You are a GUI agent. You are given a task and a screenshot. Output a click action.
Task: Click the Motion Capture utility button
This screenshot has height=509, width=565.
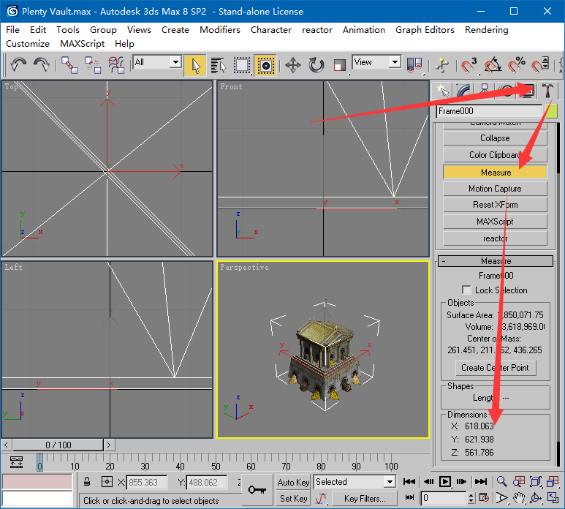tap(495, 189)
